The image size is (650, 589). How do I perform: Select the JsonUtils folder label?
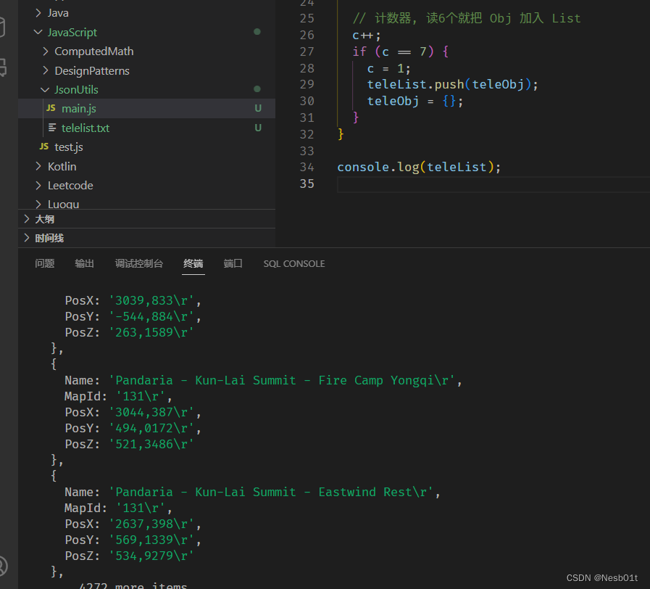coord(76,90)
